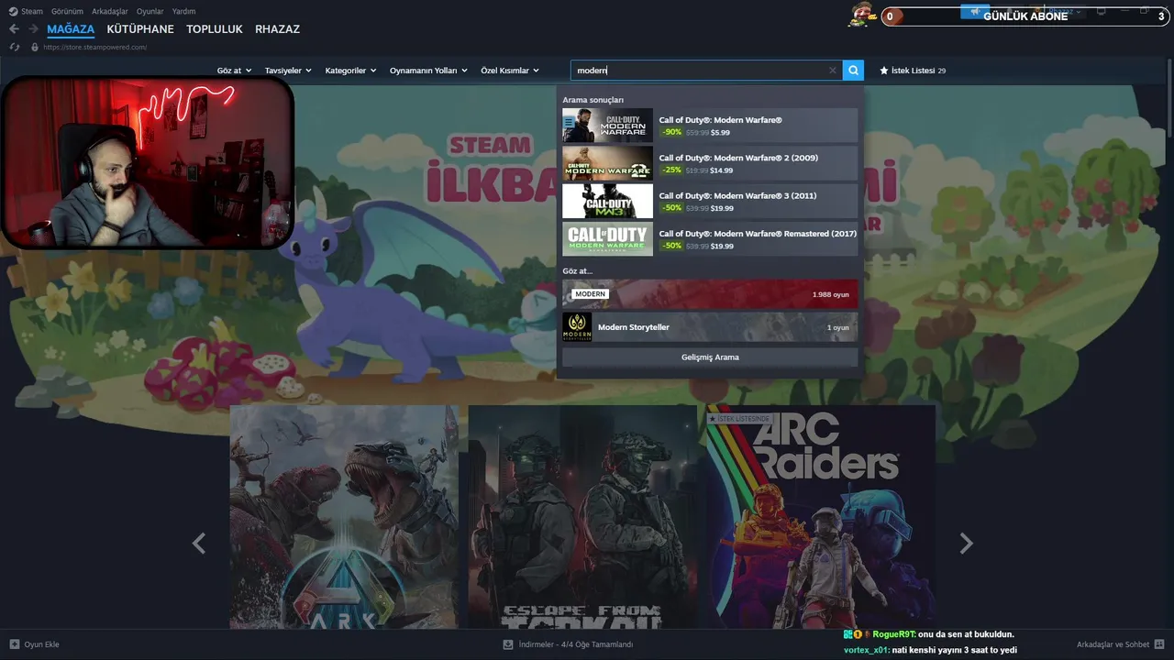Open the RHAZAZ profile tab
This screenshot has height=660, width=1174.
point(277,29)
